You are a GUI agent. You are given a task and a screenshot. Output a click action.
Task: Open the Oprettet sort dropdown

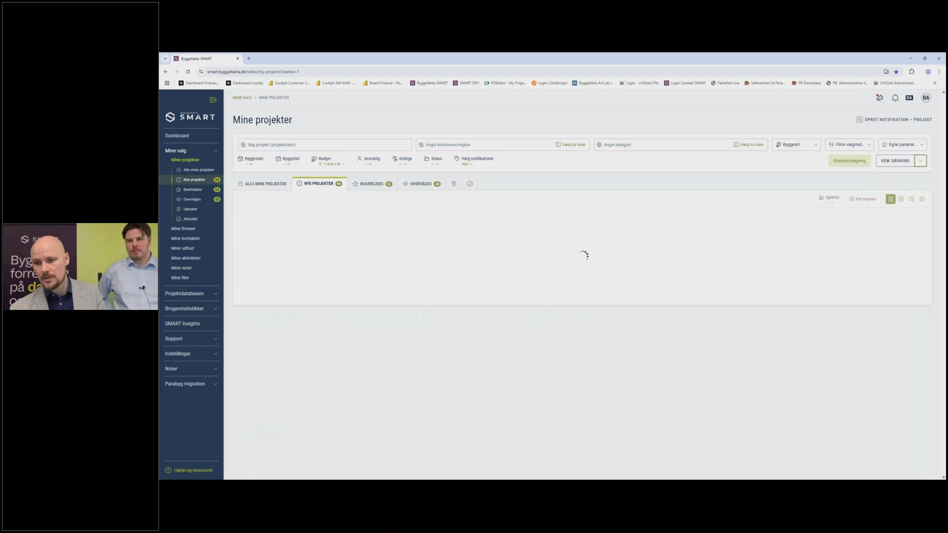tap(829, 199)
